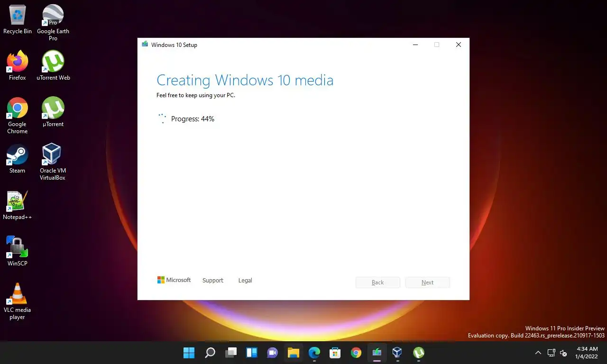Launch Microsoft Edge from taskbar
The image size is (607, 364).
pyautogui.click(x=314, y=353)
